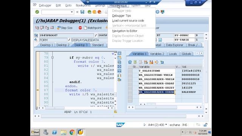
Task: Click the red Cancel icon
Action: (x=99, y=12)
